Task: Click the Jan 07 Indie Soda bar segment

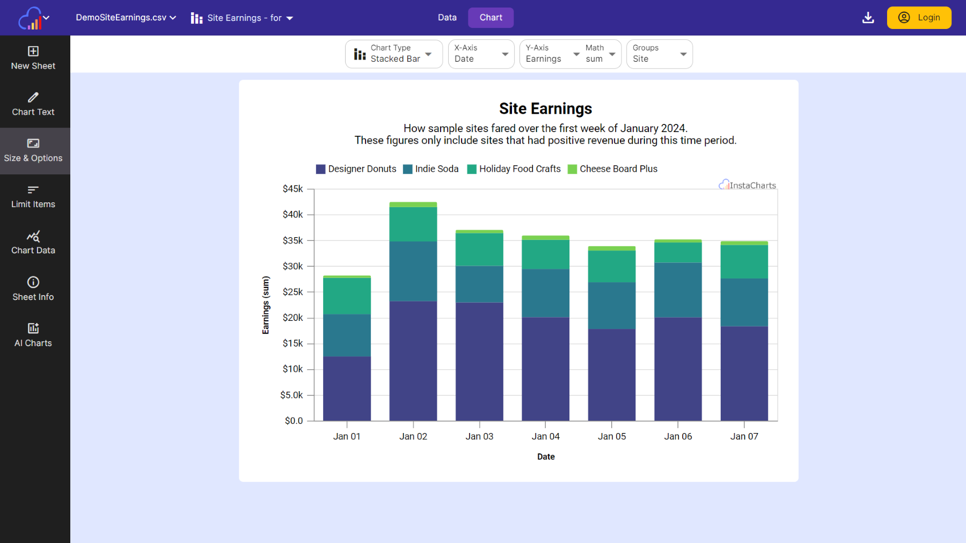Action: click(x=744, y=303)
